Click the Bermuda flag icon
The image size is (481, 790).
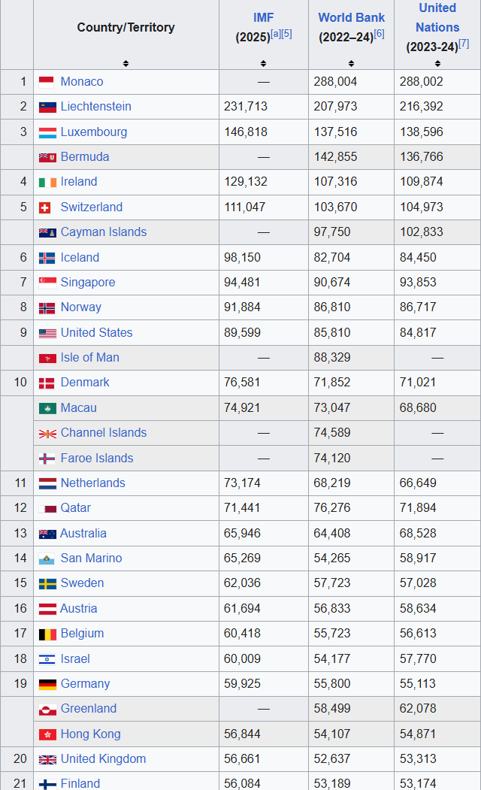[47, 157]
